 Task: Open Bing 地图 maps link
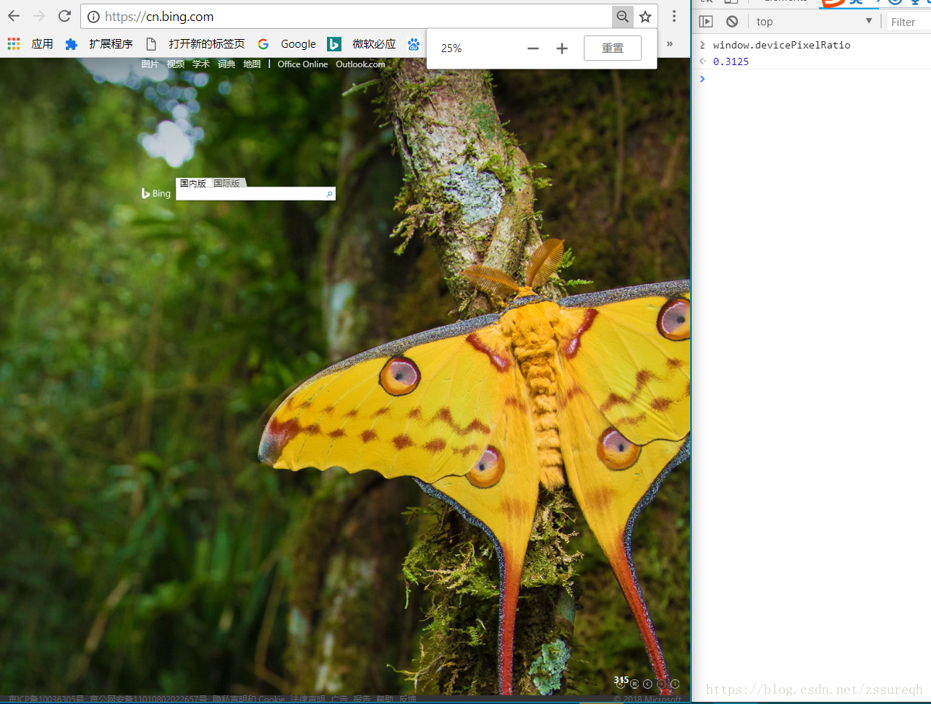pyautogui.click(x=252, y=64)
